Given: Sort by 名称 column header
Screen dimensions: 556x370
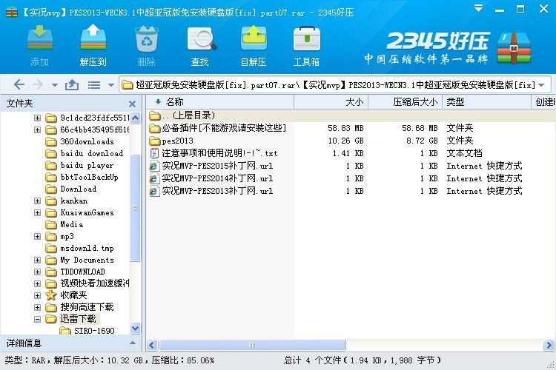Looking at the screenshot, I should (220, 102).
